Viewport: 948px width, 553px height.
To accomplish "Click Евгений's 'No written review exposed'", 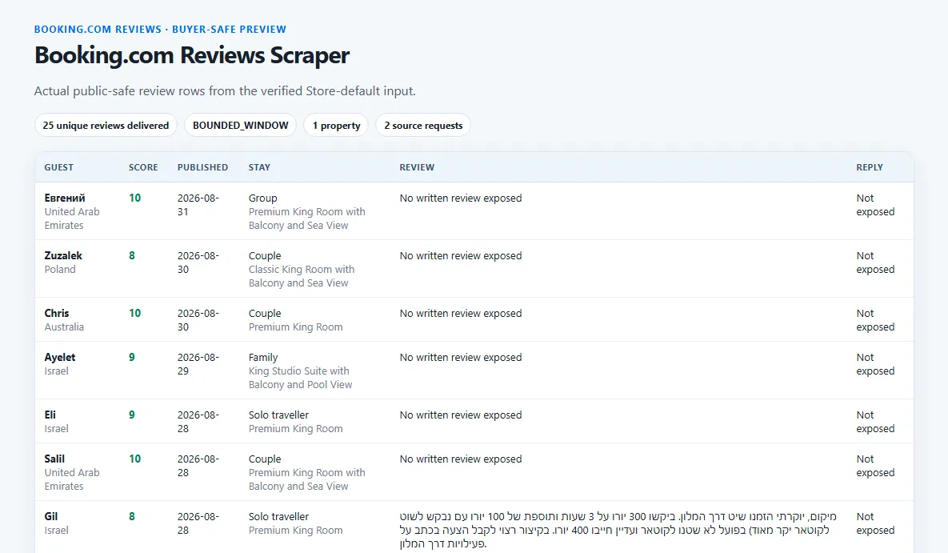I will click(x=461, y=198).
